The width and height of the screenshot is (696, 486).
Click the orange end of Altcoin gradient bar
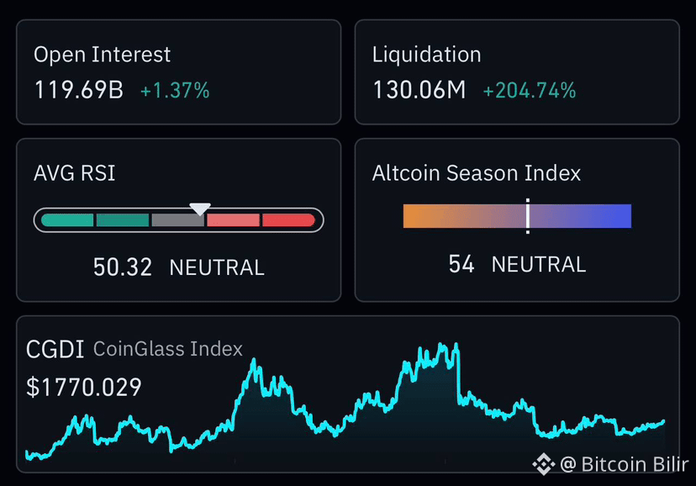pyautogui.click(x=415, y=216)
